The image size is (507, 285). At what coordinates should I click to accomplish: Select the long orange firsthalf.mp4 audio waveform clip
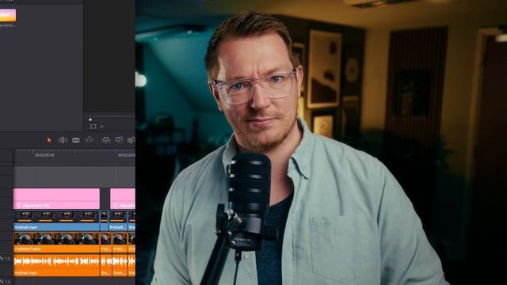point(56,265)
